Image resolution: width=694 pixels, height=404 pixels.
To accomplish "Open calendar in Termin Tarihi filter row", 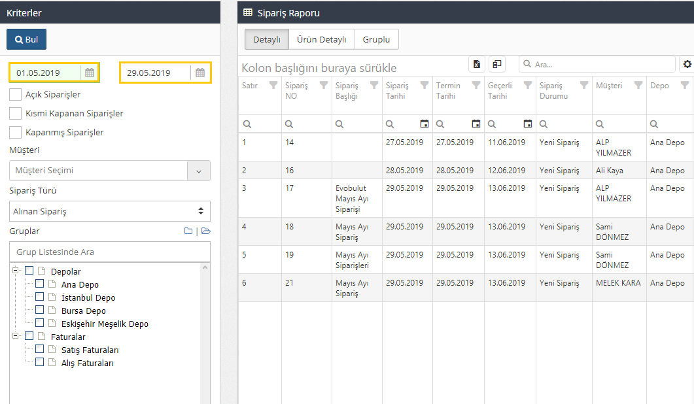I will pyautogui.click(x=476, y=124).
